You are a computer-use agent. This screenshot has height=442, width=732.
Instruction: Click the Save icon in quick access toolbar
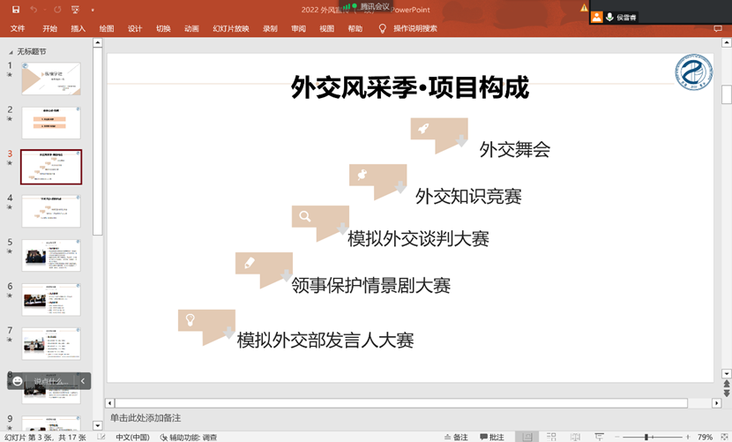[15, 10]
